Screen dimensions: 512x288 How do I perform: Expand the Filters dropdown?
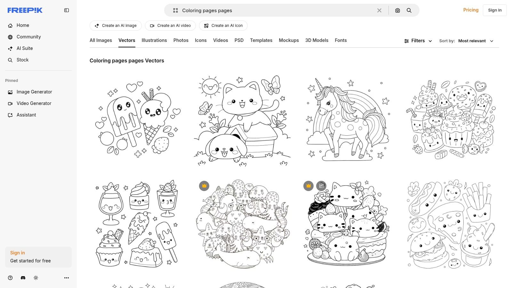(x=418, y=41)
